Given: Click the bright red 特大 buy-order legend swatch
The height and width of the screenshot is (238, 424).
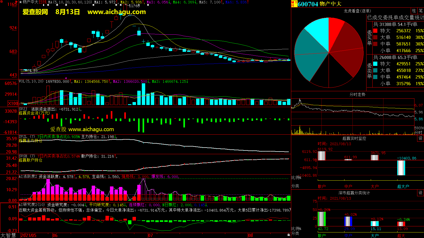Looking at the screenshot, I should click(375, 31).
